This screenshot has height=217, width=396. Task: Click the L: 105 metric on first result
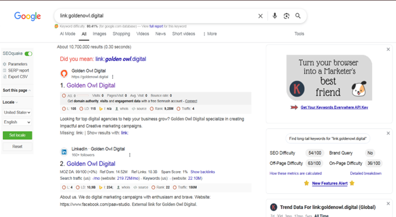[x=69, y=108]
